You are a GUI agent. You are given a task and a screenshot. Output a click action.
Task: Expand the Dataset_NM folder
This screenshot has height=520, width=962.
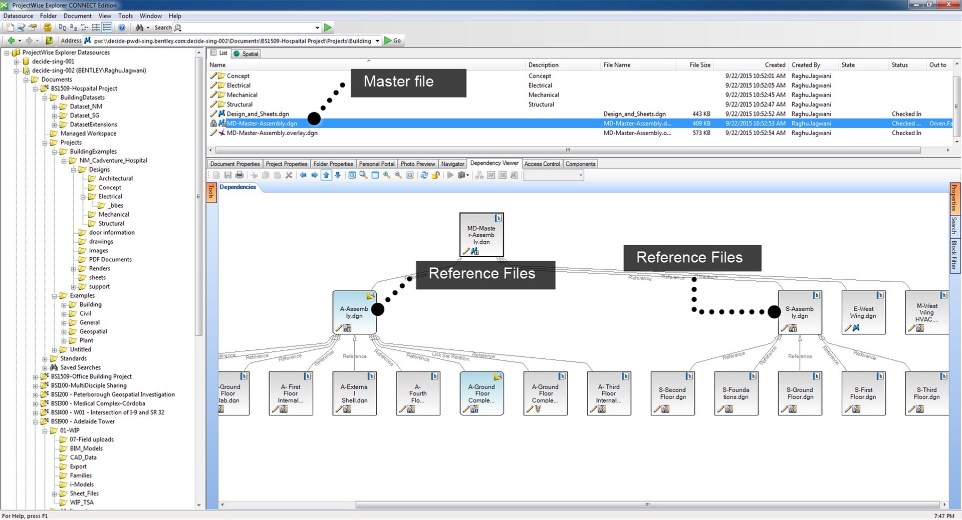pos(54,107)
